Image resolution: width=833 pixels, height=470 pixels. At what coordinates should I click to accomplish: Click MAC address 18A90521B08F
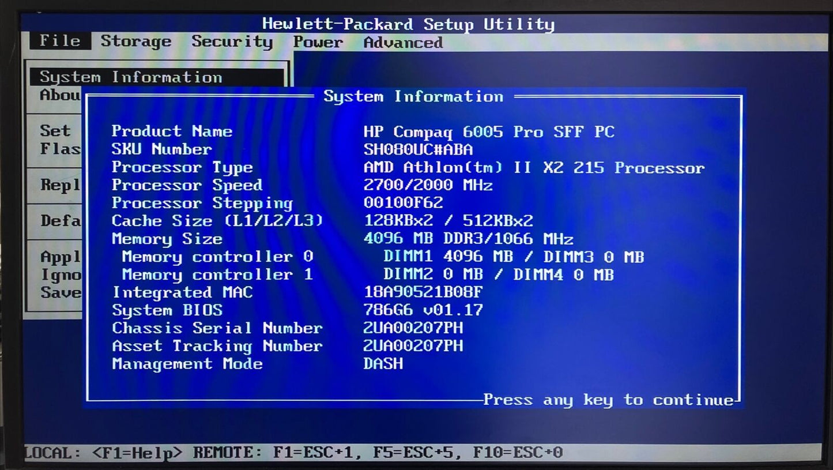[423, 292]
